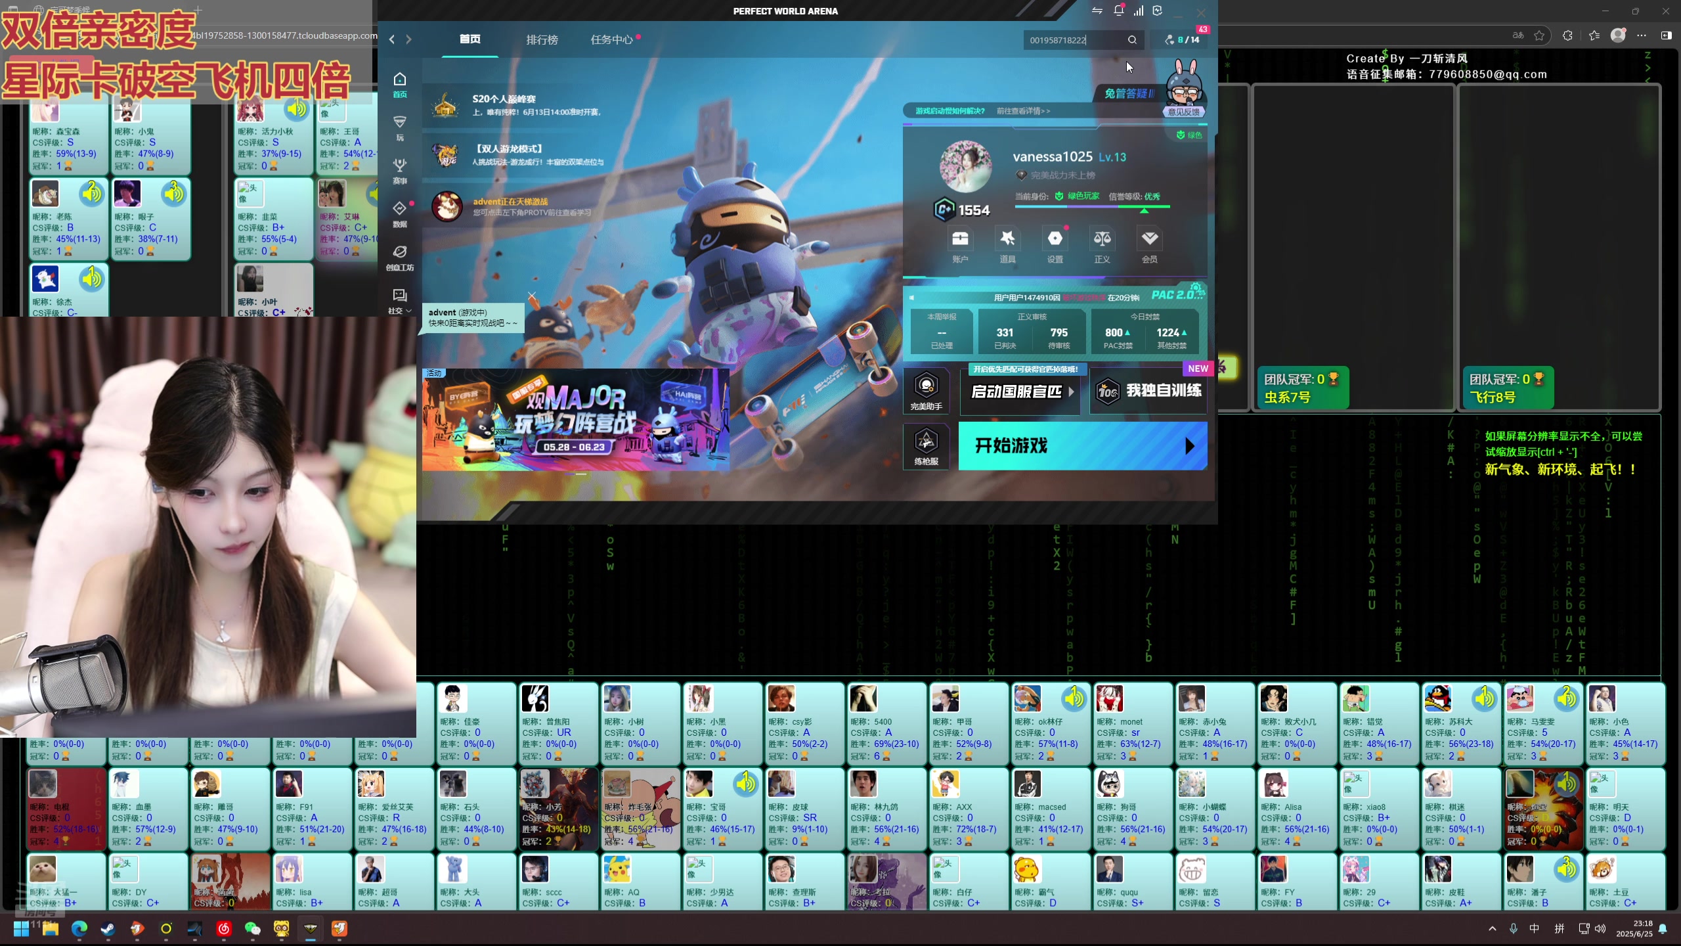Image resolution: width=1681 pixels, height=946 pixels.
Task: Expand the 社交 social menu in the sidebar
Action: 400,301
